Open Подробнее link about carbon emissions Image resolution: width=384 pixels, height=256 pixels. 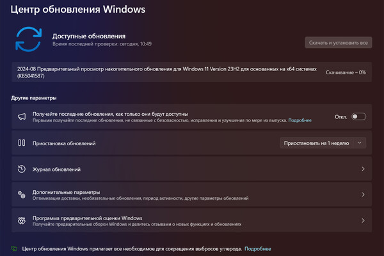click(x=257, y=248)
